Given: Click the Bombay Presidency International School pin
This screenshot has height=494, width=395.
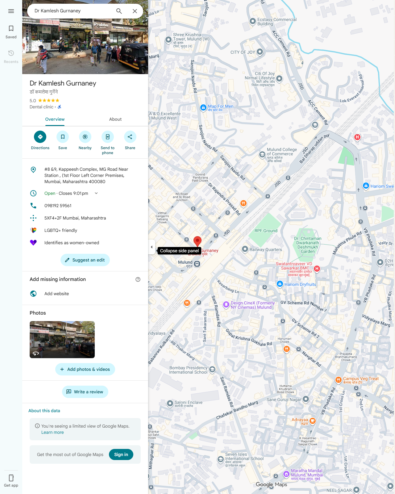Looking at the screenshot, I should (212, 369).
